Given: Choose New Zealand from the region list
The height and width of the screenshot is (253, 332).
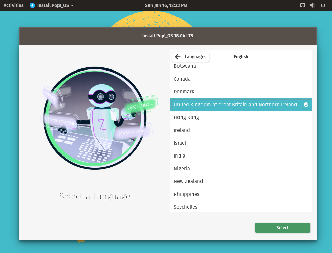Looking at the screenshot, I should (x=241, y=181).
